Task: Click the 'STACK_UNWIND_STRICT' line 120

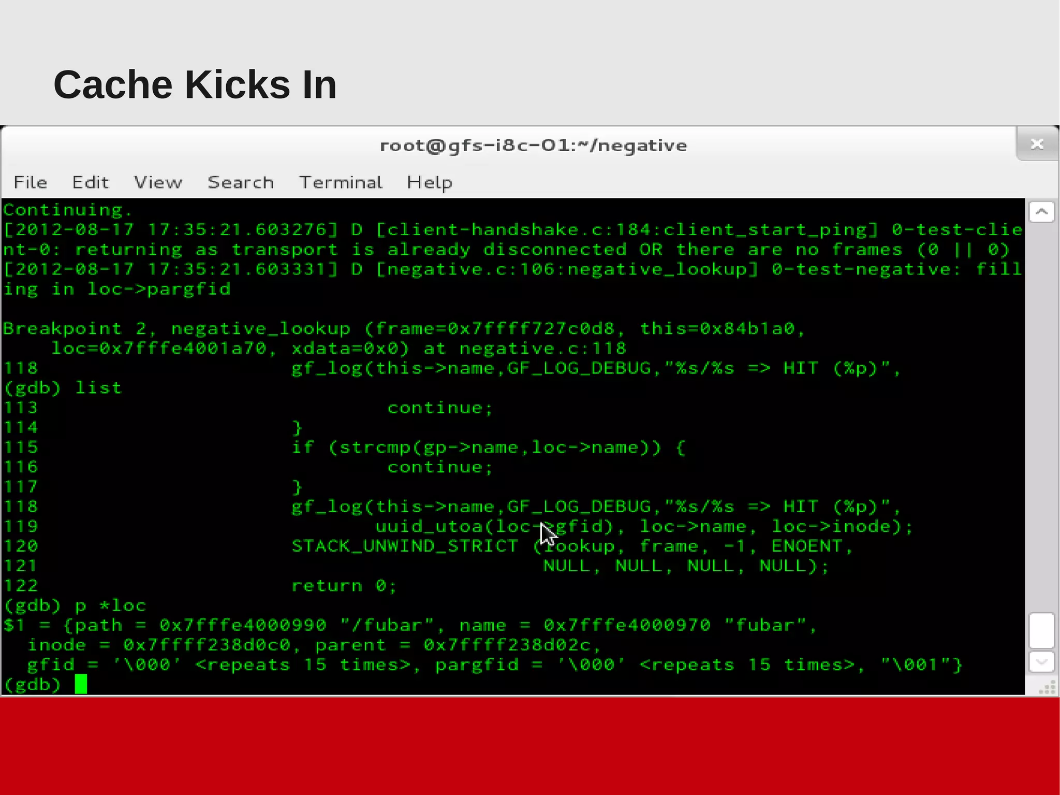Action: [572, 546]
